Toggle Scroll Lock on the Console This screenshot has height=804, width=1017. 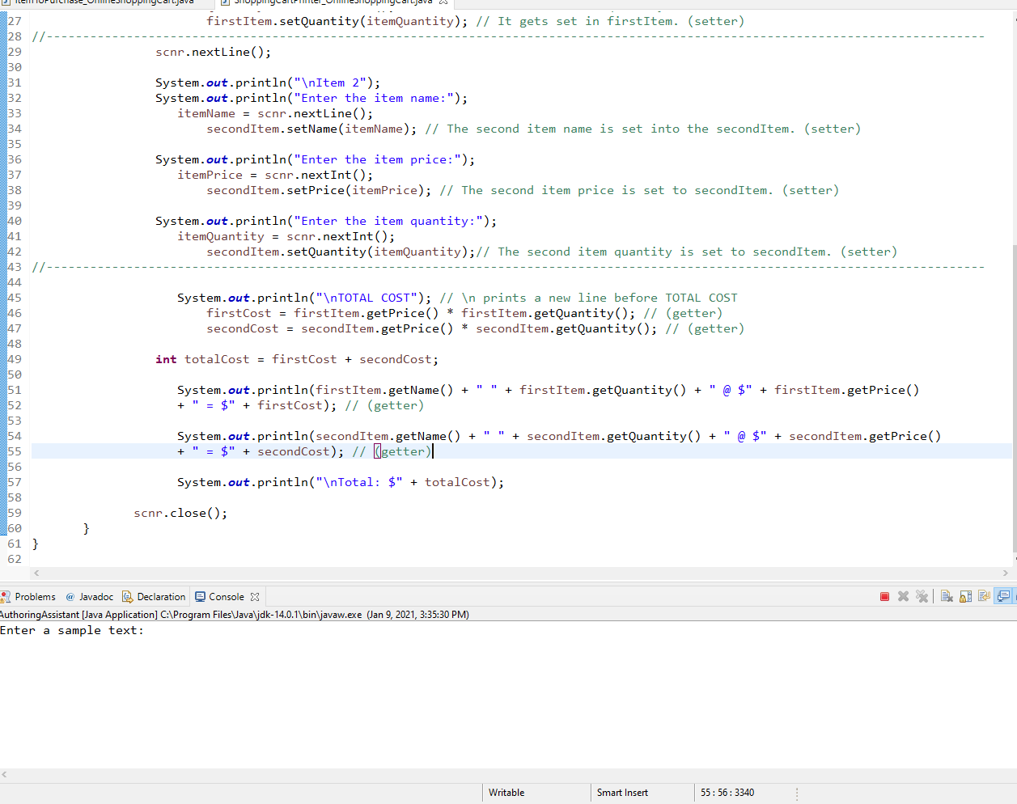click(965, 596)
